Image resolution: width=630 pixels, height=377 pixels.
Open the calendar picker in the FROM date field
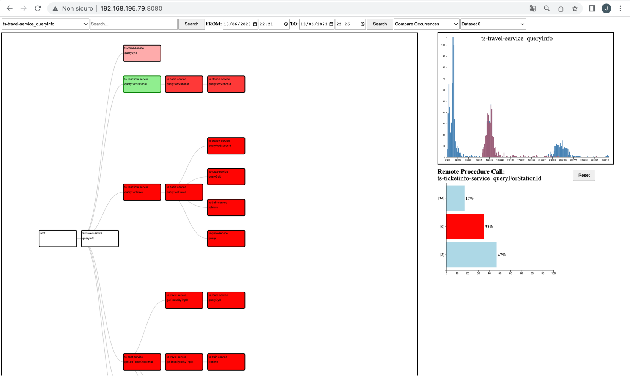(x=255, y=24)
